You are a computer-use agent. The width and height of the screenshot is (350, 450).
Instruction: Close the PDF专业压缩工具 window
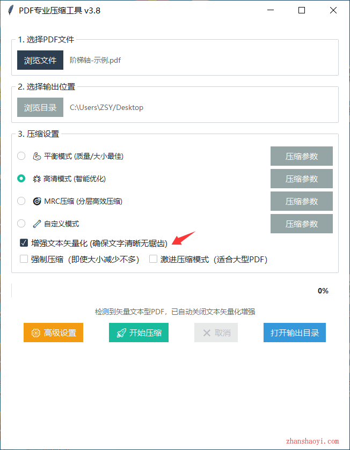(333, 10)
